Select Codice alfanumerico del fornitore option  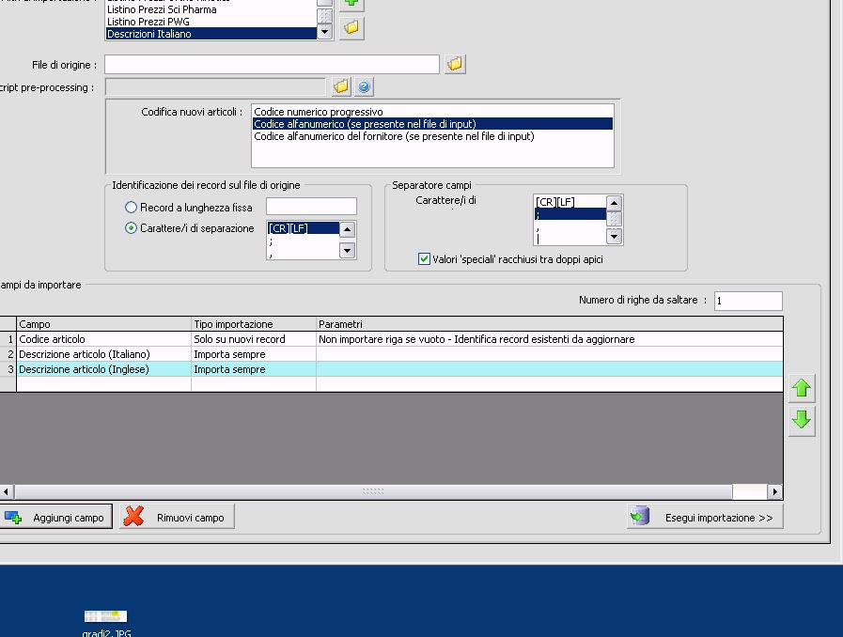point(433,136)
